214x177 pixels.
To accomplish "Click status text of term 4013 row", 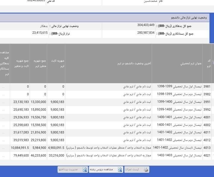I will 109,148.
